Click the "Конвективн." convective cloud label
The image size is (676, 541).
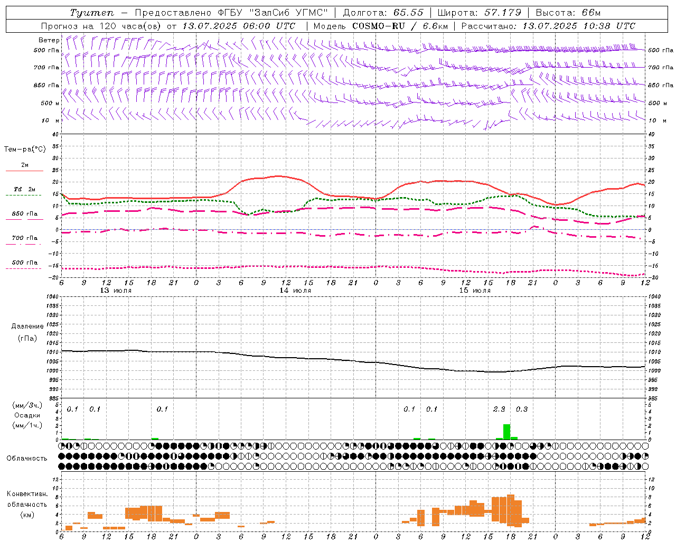click(27, 494)
